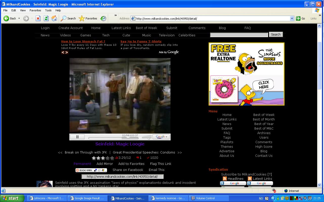Image resolution: width=324 pixels, height=202 pixels.
Task: Click the page scrollbar down arrow
Action: [319, 185]
